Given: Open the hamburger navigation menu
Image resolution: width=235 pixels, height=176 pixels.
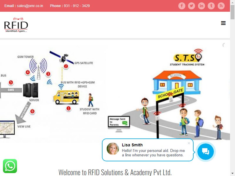Looking at the screenshot, I should click(x=223, y=23).
